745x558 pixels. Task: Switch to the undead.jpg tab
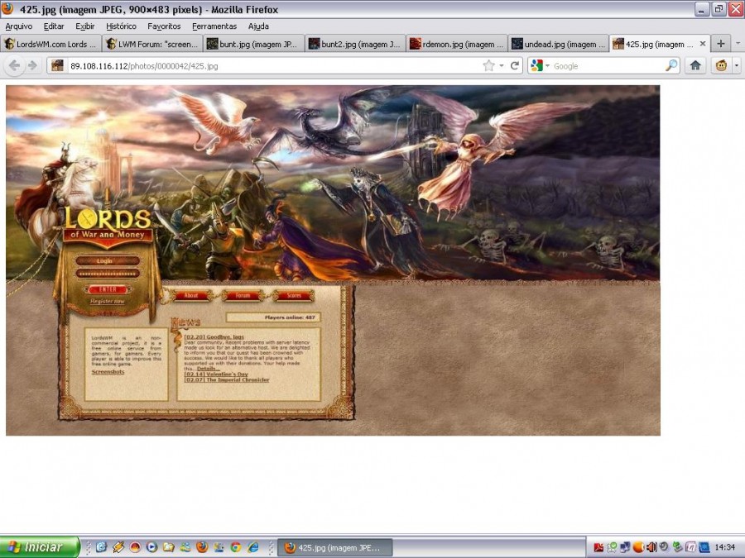pyautogui.click(x=559, y=44)
